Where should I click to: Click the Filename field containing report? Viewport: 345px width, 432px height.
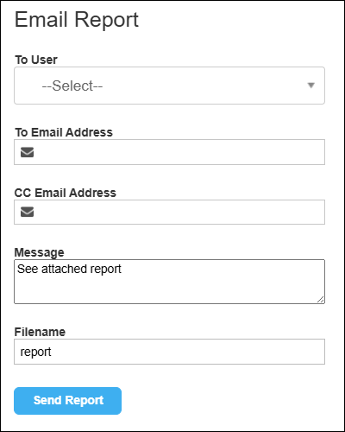coord(169,352)
